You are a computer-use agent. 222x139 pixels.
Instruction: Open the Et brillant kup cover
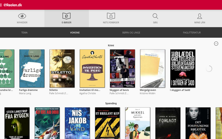107,123
